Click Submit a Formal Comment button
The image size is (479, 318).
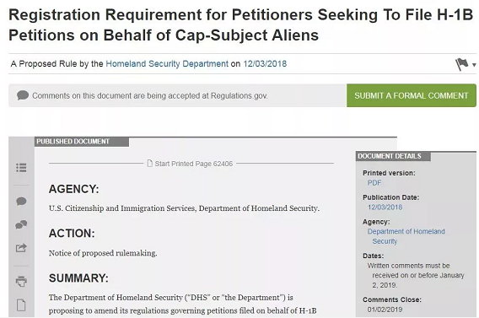point(412,95)
